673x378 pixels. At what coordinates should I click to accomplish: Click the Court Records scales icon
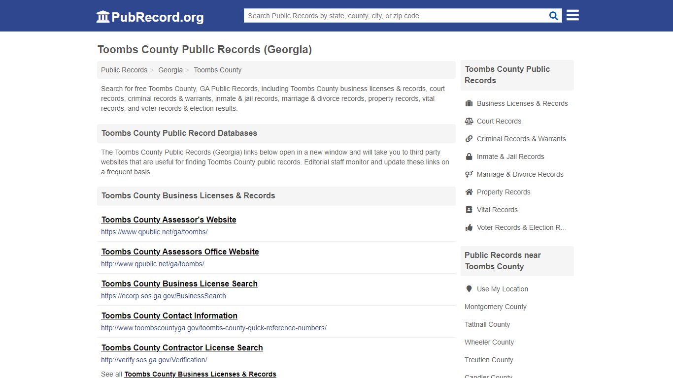pyautogui.click(x=469, y=121)
